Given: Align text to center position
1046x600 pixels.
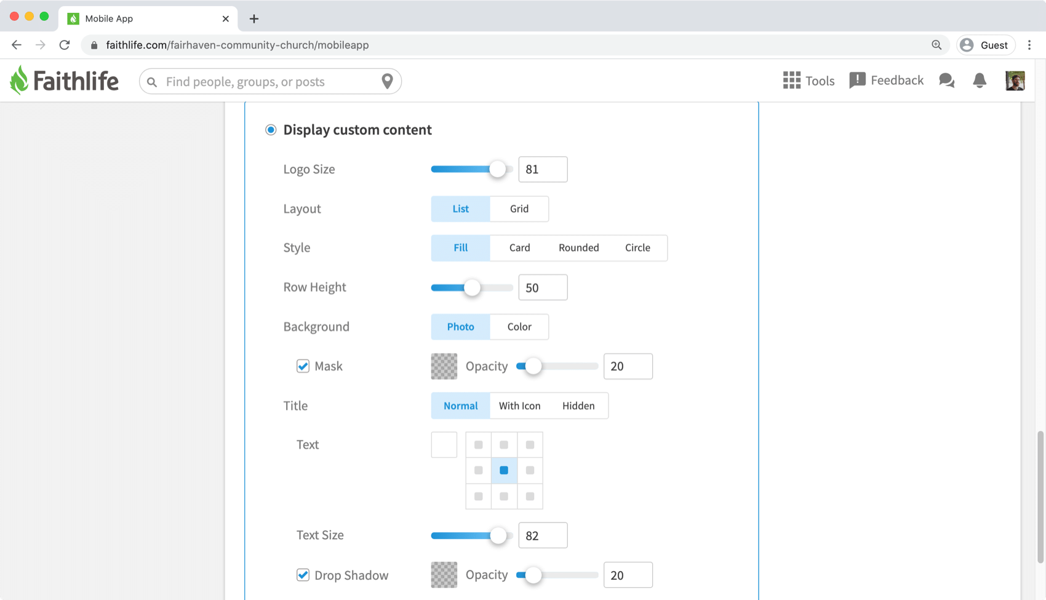Looking at the screenshot, I should click(x=504, y=470).
